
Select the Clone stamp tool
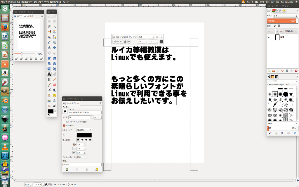pyautogui.click(x=49, y=95)
